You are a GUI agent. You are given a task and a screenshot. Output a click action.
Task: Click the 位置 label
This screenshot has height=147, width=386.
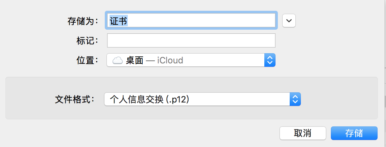[x=88, y=60]
